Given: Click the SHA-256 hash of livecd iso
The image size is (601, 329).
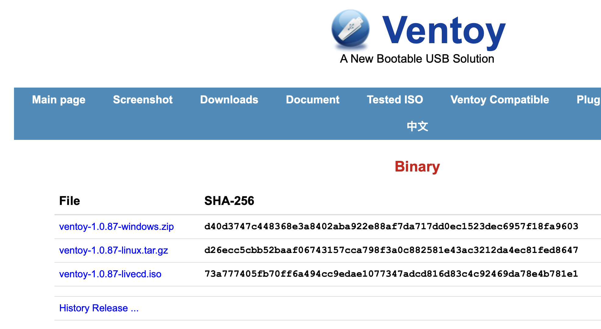Looking at the screenshot, I should pos(391,274).
